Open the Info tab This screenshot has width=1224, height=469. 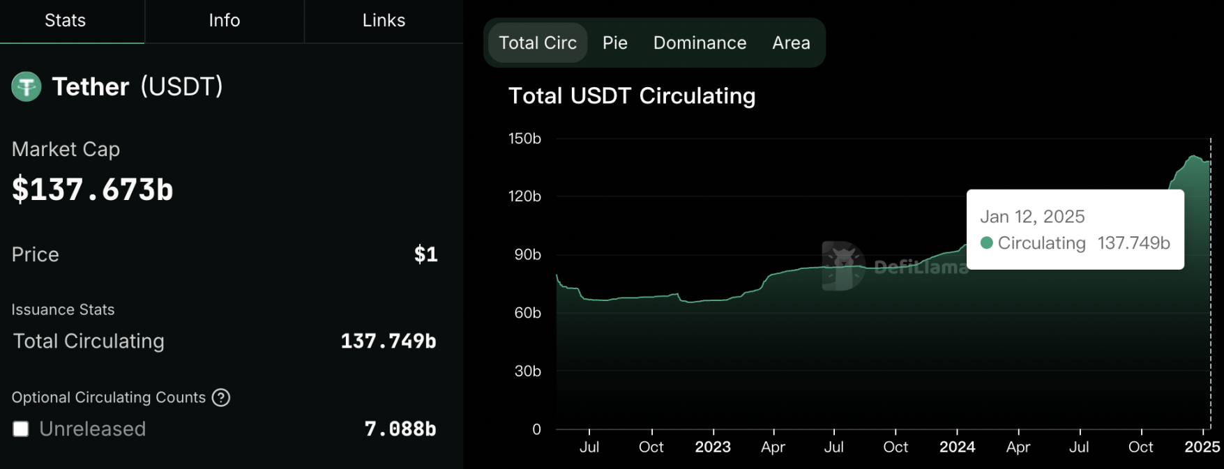click(224, 20)
